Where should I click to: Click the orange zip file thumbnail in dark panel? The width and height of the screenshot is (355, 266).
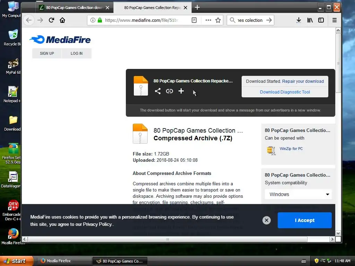pyautogui.click(x=141, y=86)
